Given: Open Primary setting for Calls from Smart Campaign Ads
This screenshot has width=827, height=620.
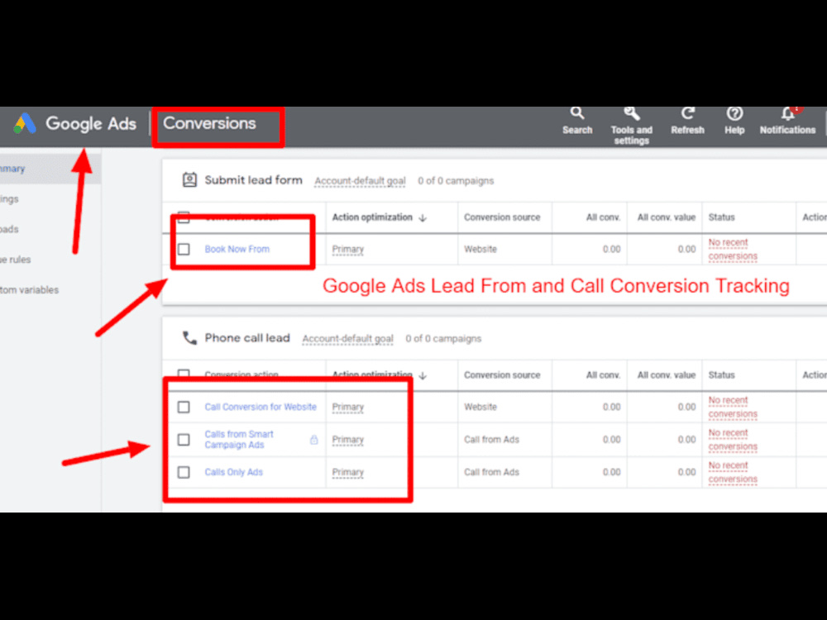Looking at the screenshot, I should 347,440.
